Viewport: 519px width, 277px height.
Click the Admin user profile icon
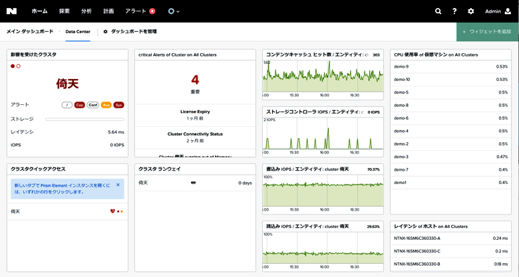(x=508, y=11)
